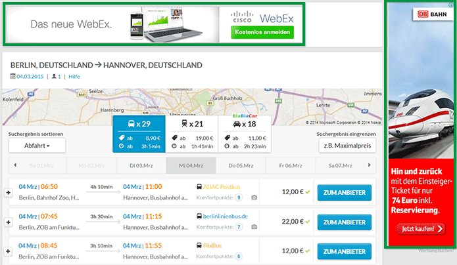Image resolution: width=457 pixels, height=265 pixels.
Task: Click the car icon in BlaBlaCar tab
Action: [x=237, y=124]
